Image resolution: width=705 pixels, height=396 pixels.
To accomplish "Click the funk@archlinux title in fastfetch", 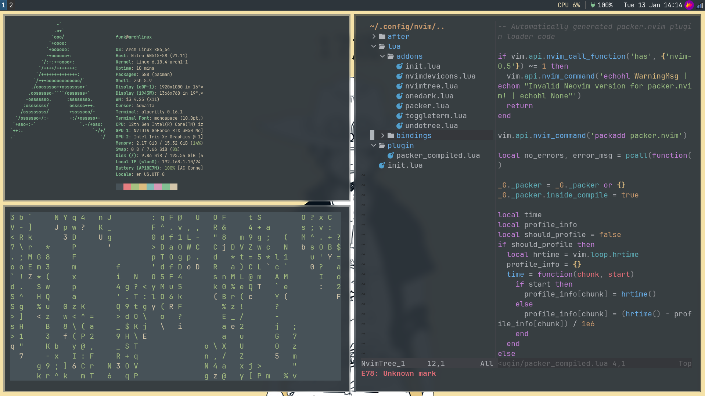I will (x=134, y=37).
